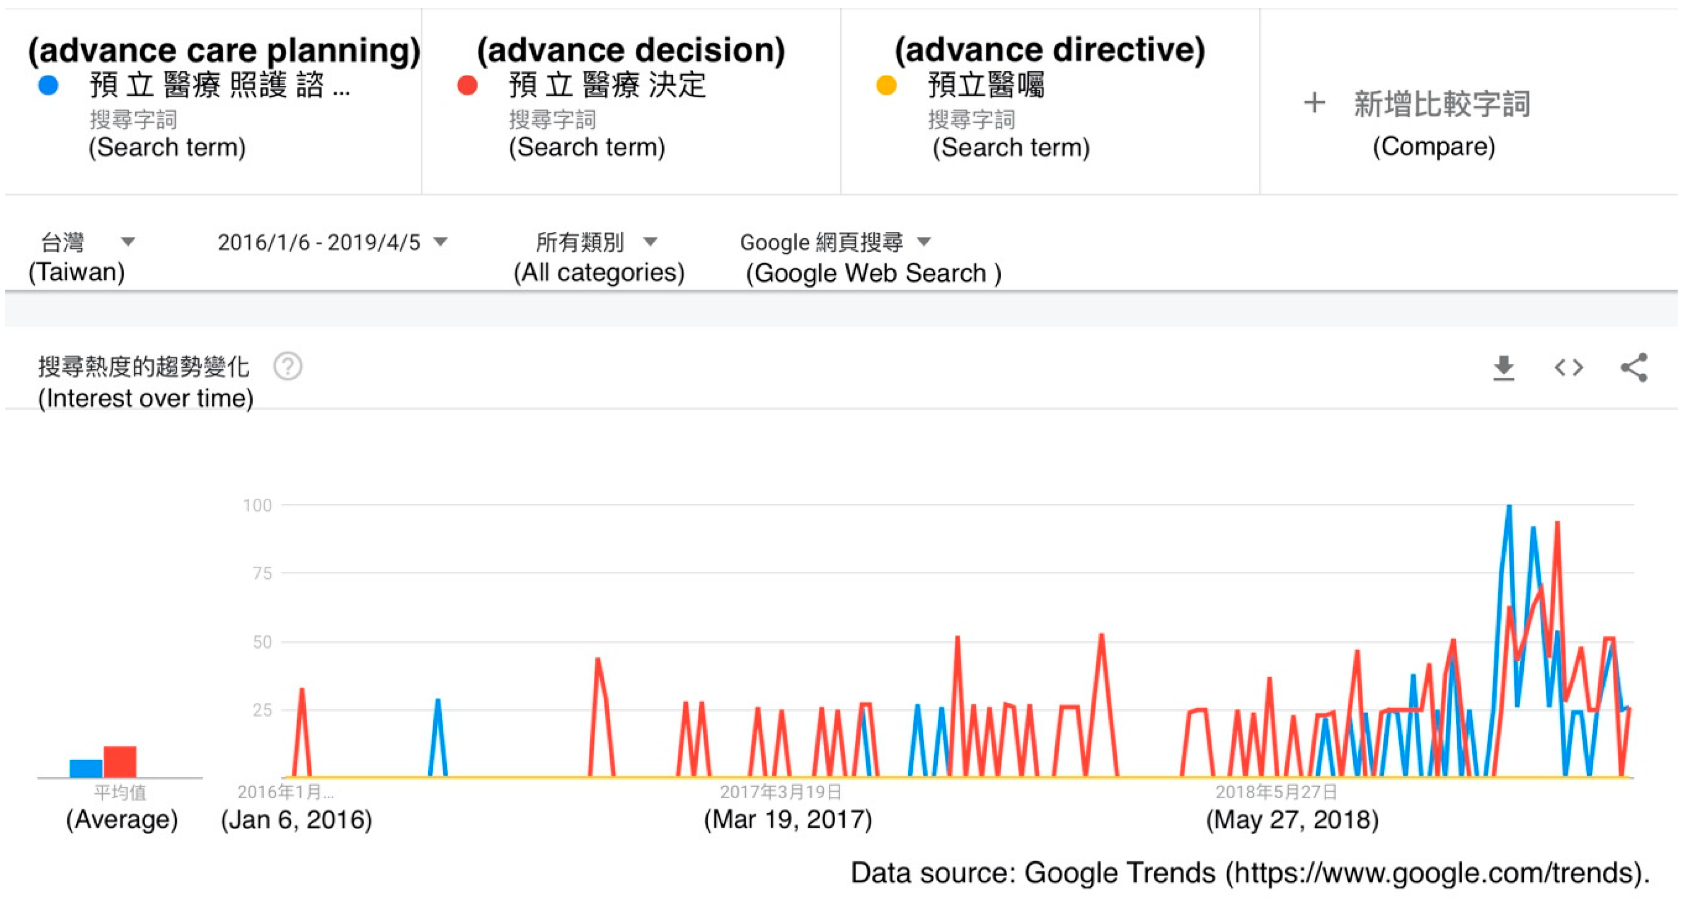Click the red average bar
The width and height of the screenshot is (1689, 908).
tap(120, 762)
